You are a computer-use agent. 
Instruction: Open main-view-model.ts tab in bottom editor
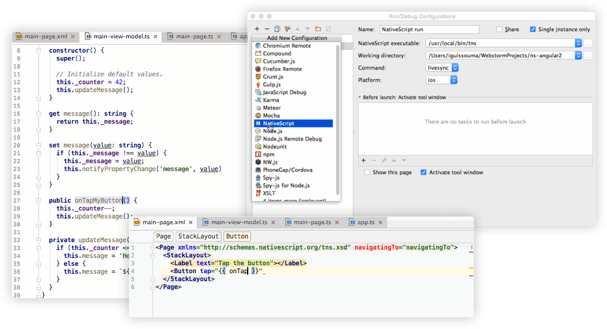[239, 223]
